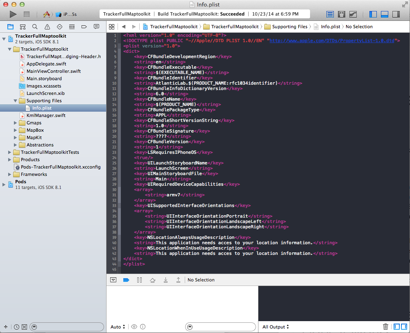The image size is (410, 333).
Task: Open the Auto variables scope dropdown
Action: [118, 327]
